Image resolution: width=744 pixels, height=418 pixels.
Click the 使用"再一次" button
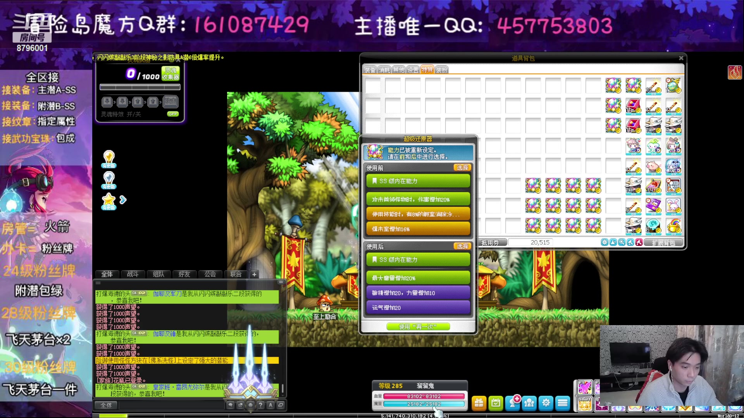point(418,327)
